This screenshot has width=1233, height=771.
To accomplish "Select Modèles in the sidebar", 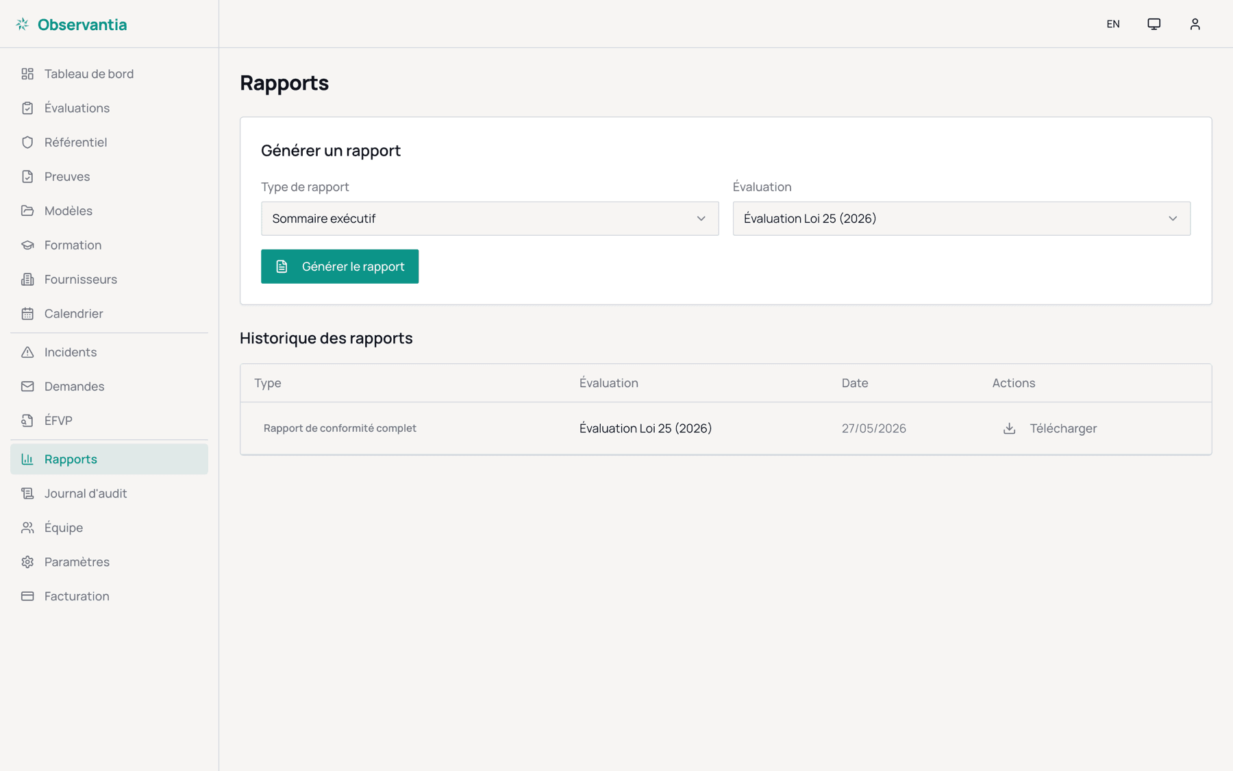I will click(x=109, y=210).
